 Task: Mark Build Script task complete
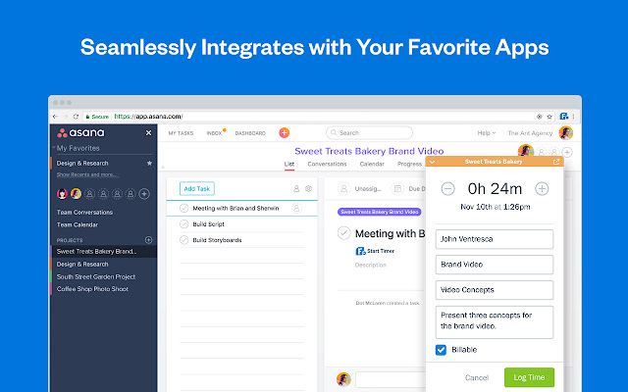(x=183, y=224)
